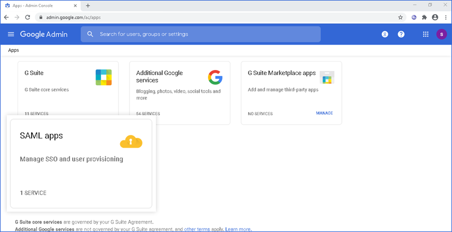The width and height of the screenshot is (452, 232).
Task: Open the Google Admin main menu hamburger
Action: (x=11, y=34)
